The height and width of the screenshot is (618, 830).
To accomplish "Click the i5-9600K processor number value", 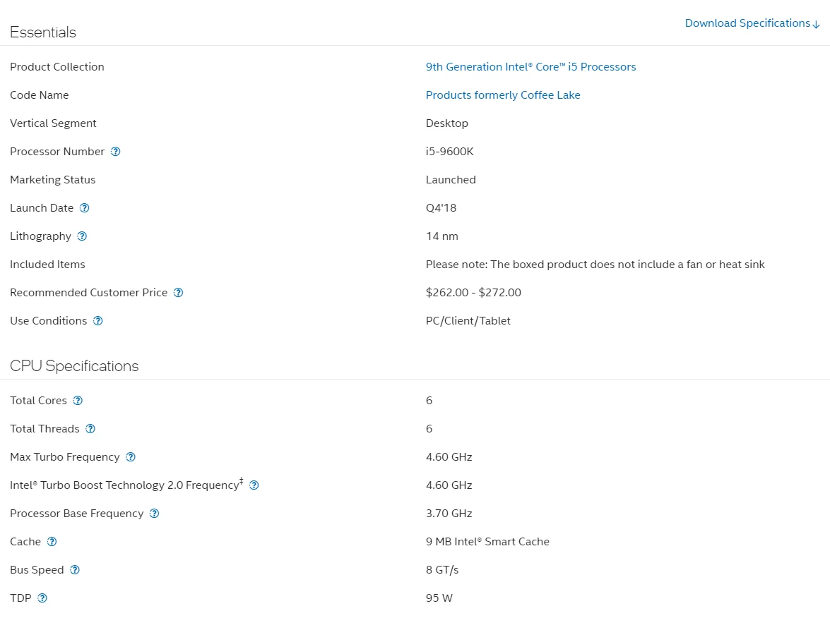I will tap(449, 152).
